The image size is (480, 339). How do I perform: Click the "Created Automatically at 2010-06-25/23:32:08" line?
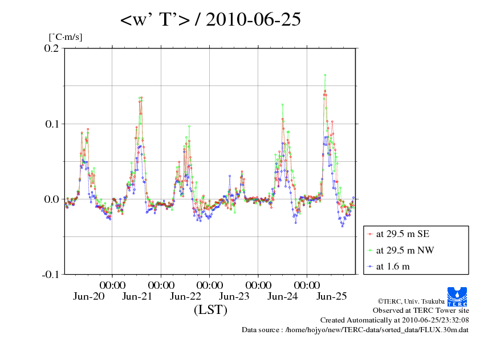[x=394, y=320]
